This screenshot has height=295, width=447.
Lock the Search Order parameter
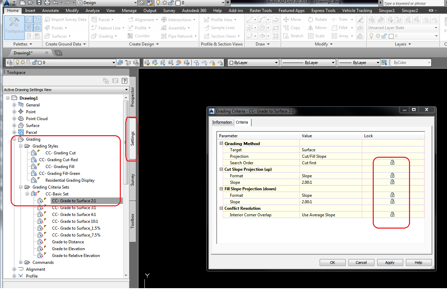coord(392,162)
